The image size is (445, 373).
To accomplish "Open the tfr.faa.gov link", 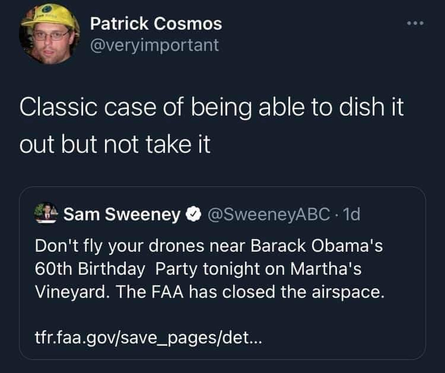I will coord(148,336).
